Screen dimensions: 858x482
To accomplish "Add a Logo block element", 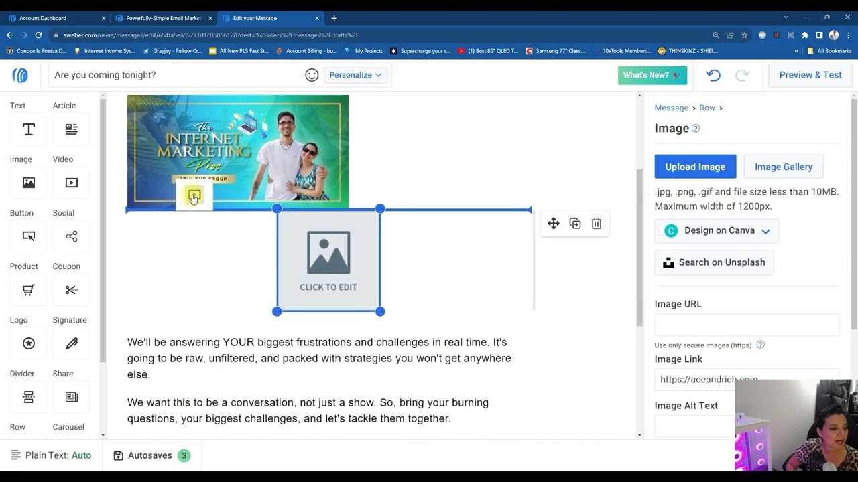I will tap(28, 343).
